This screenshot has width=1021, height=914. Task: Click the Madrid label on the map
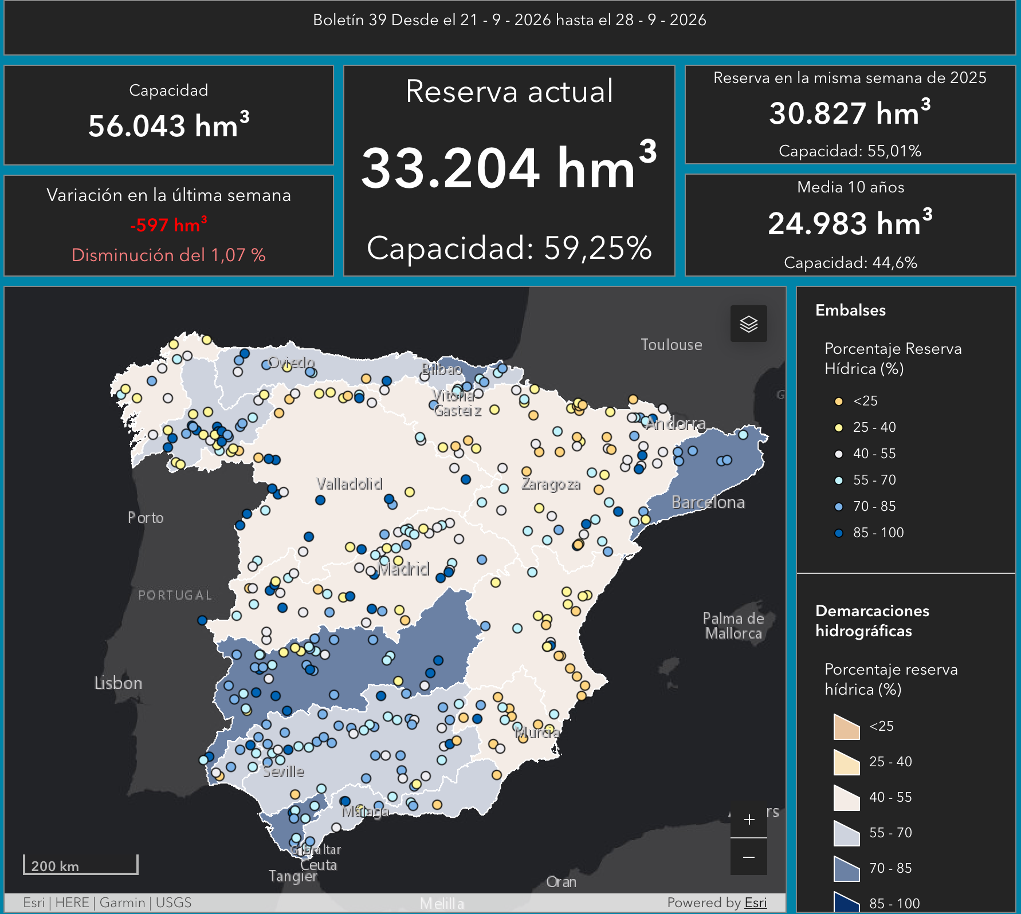pyautogui.click(x=405, y=569)
